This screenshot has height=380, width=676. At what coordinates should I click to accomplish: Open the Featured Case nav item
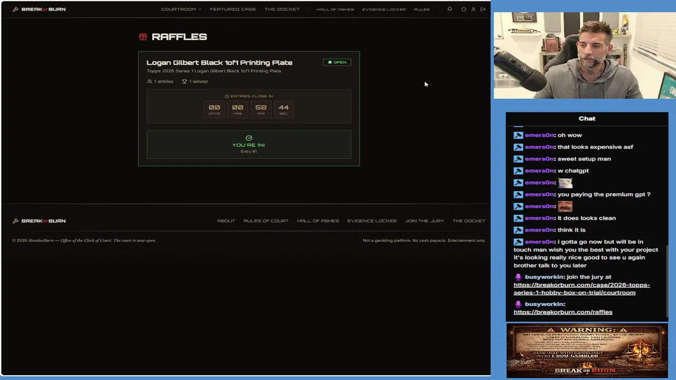233,9
